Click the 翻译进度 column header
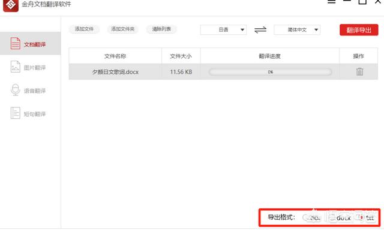This screenshot has width=384, height=230. click(269, 56)
